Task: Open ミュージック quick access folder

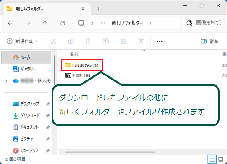Action: click(x=26, y=150)
